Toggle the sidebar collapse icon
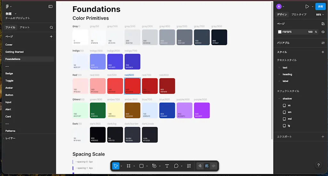 coord(50,6)
